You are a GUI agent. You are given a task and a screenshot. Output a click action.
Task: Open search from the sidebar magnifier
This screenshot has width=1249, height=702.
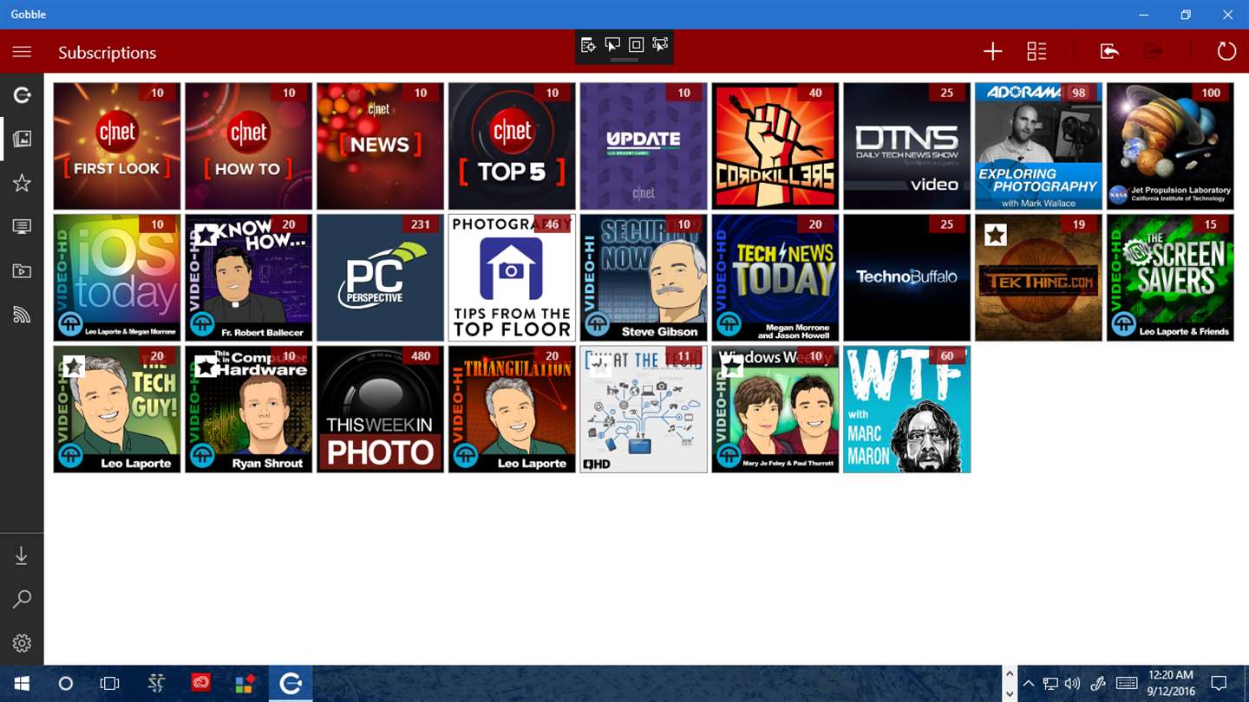click(22, 599)
